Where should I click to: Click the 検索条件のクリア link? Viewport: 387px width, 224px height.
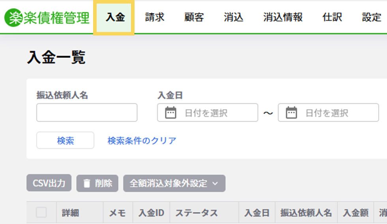[142, 141]
